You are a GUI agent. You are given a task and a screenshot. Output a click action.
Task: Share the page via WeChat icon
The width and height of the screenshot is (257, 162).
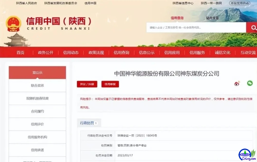pos(250,83)
